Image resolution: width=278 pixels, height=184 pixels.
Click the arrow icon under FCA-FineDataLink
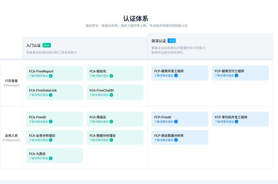[x=51, y=95]
